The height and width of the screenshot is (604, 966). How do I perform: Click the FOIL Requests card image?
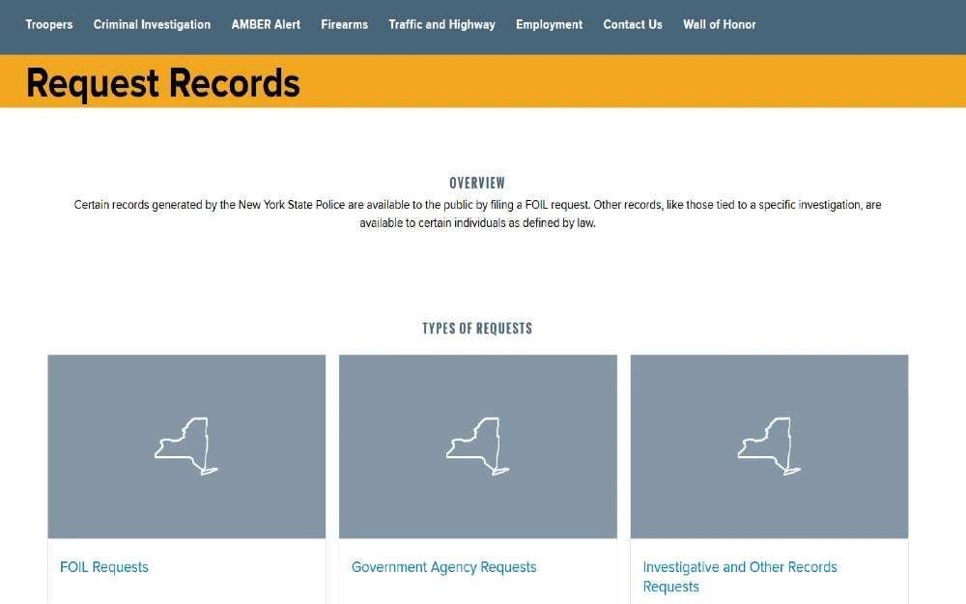tap(186, 446)
